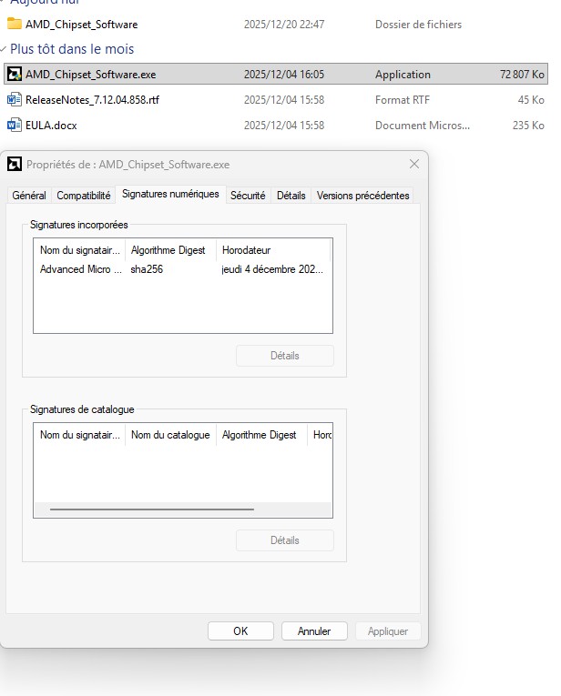The height and width of the screenshot is (696, 561).
Task: Click the AMD icon in Properties title bar
Action: point(14,165)
